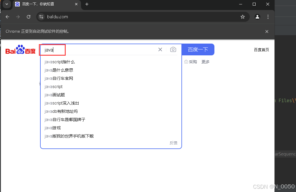Viewport: 296px width, 192px height.
Task: Click the Baidu logo
Action: pyautogui.click(x=20, y=49)
